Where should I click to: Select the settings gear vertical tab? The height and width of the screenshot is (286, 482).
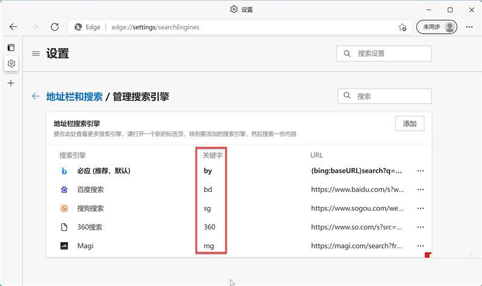(11, 63)
